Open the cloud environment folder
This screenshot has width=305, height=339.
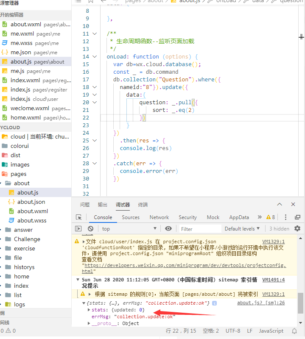pyautogui.click(x=36, y=136)
